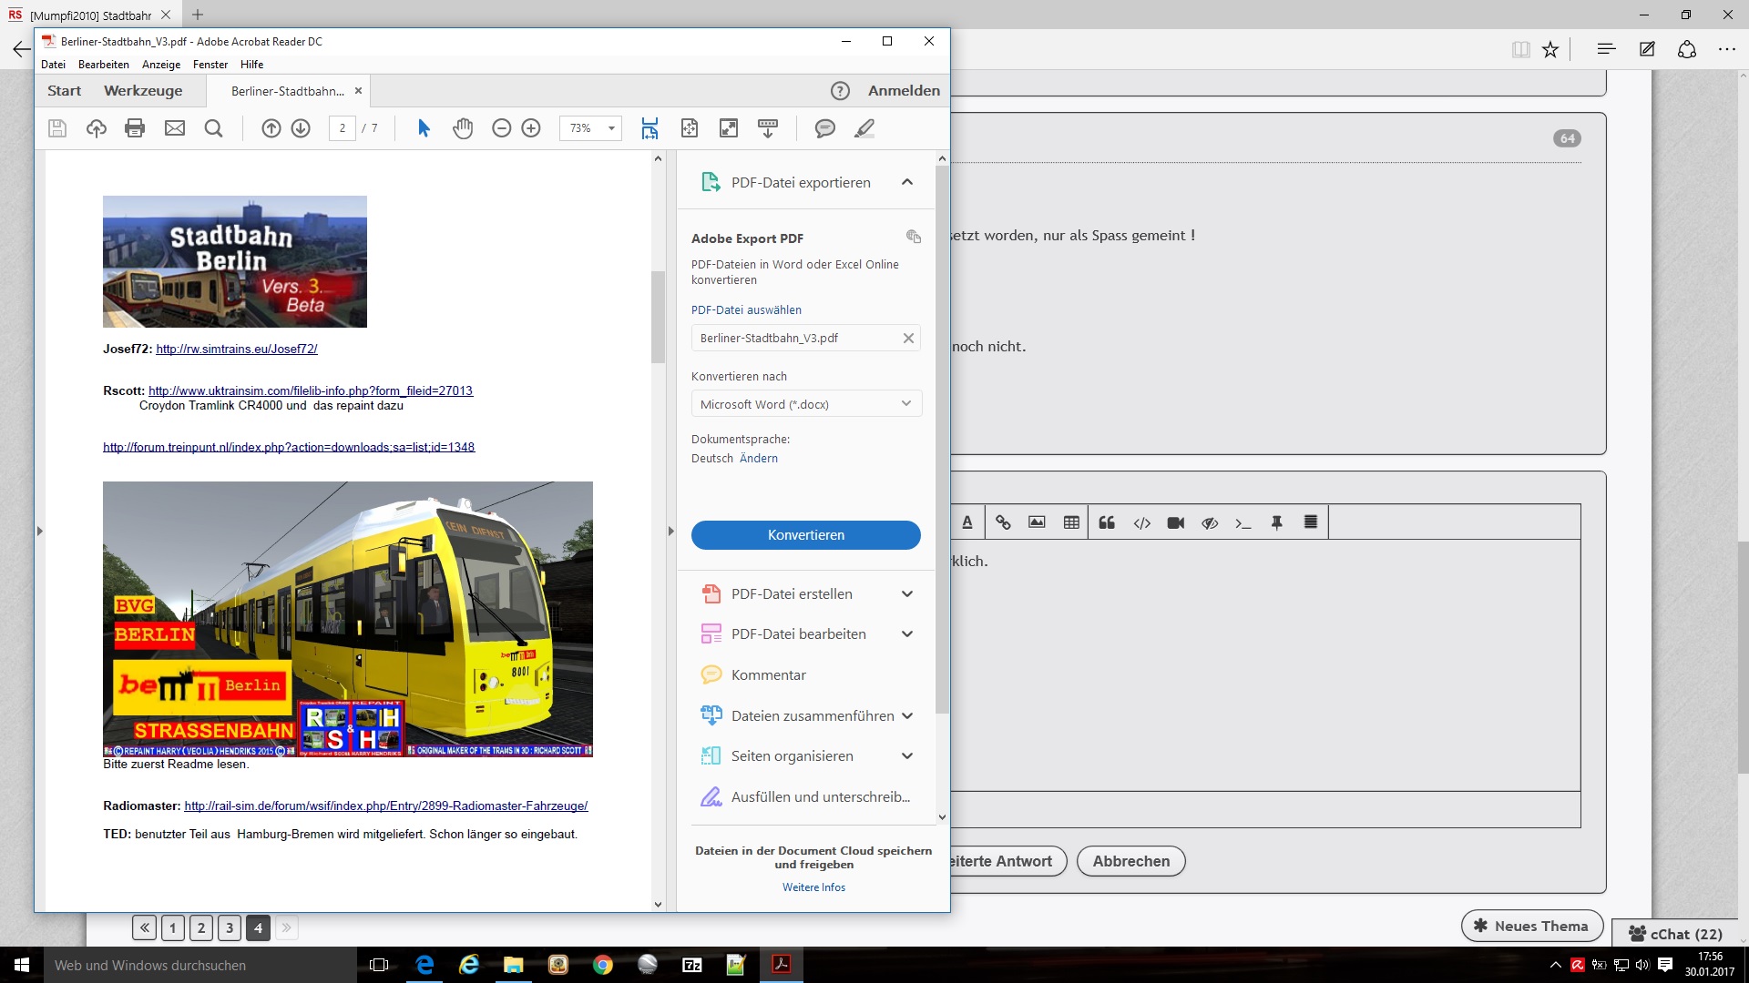Switch to the Werkzeuge tab

[x=143, y=91]
